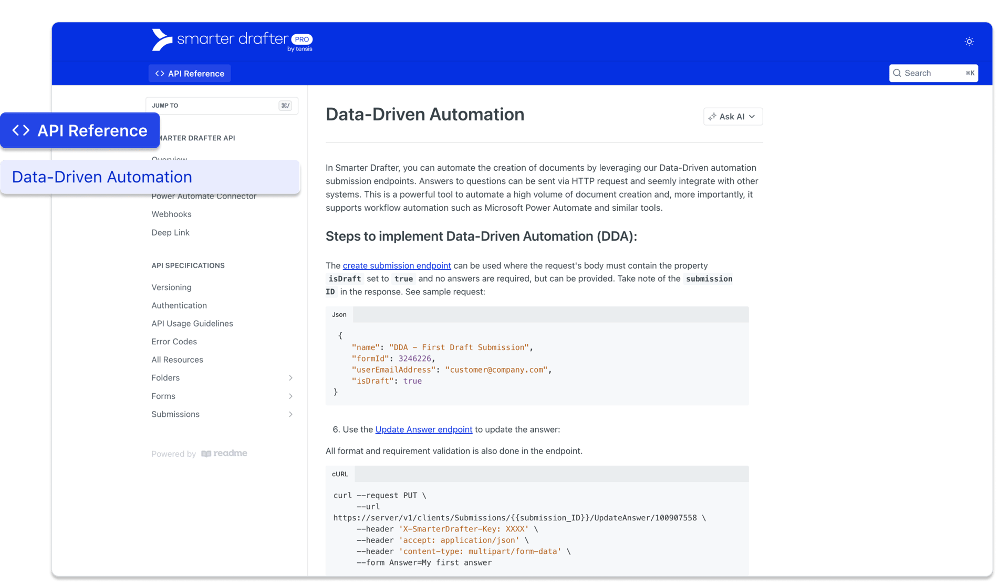Select the cURL code tab
Viewport: 998px width, 585px height.
(339, 474)
